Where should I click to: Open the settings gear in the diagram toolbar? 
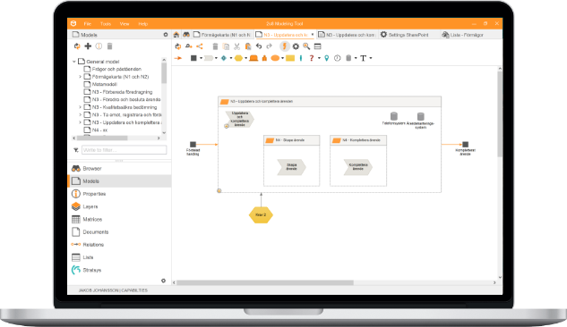click(x=296, y=46)
